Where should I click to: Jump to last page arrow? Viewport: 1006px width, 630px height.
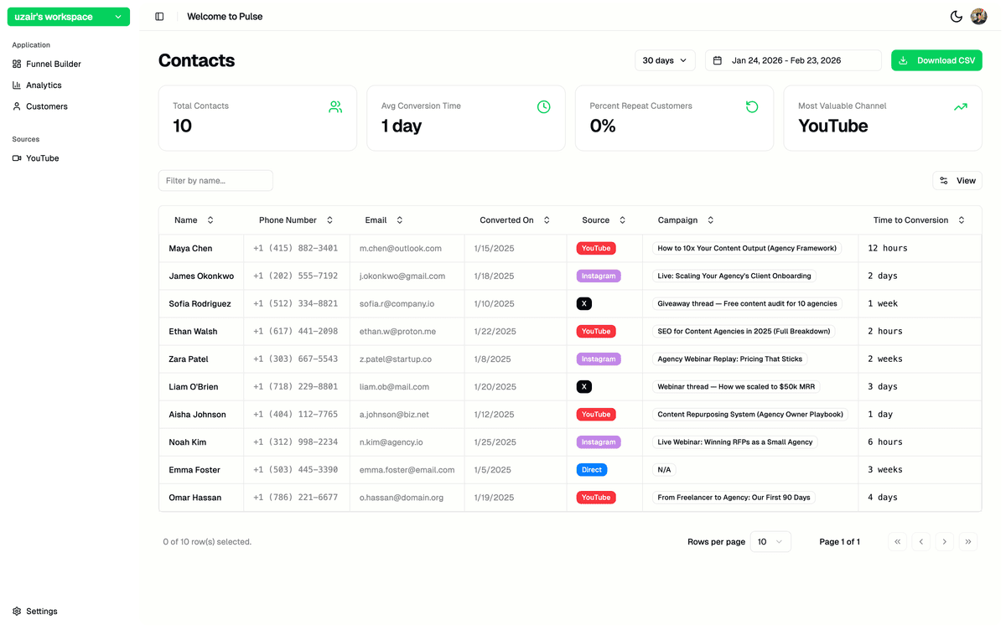click(x=967, y=542)
